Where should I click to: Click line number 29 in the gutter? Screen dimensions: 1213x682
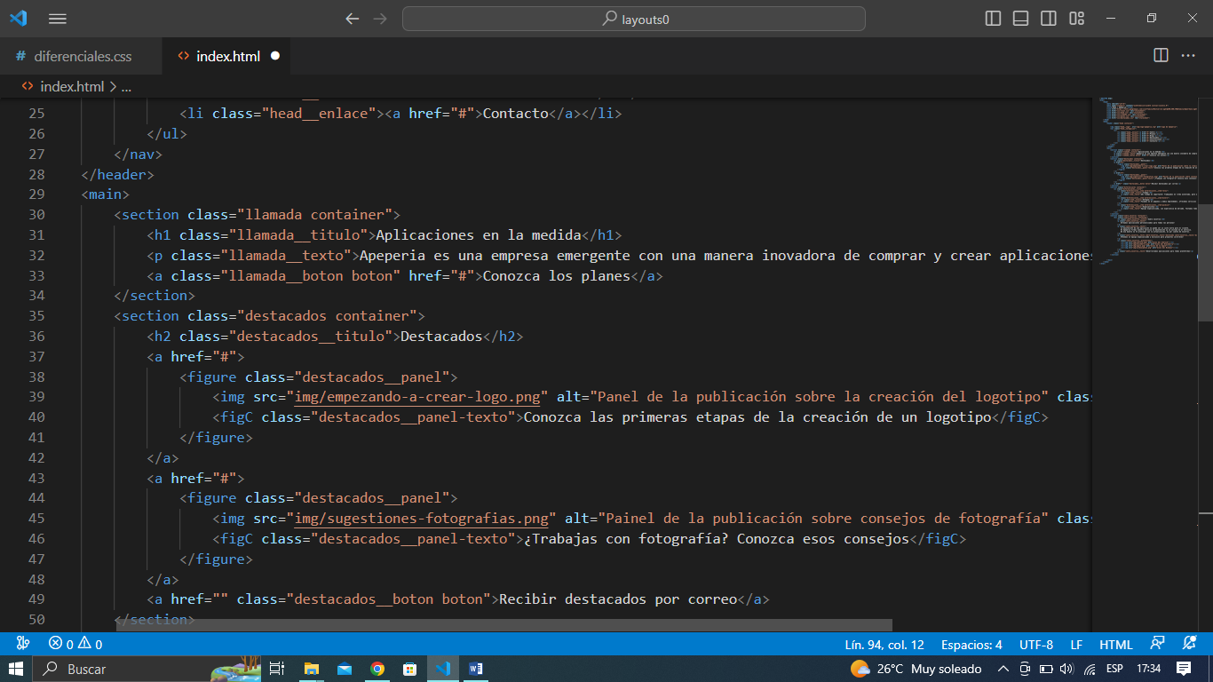pos(36,194)
